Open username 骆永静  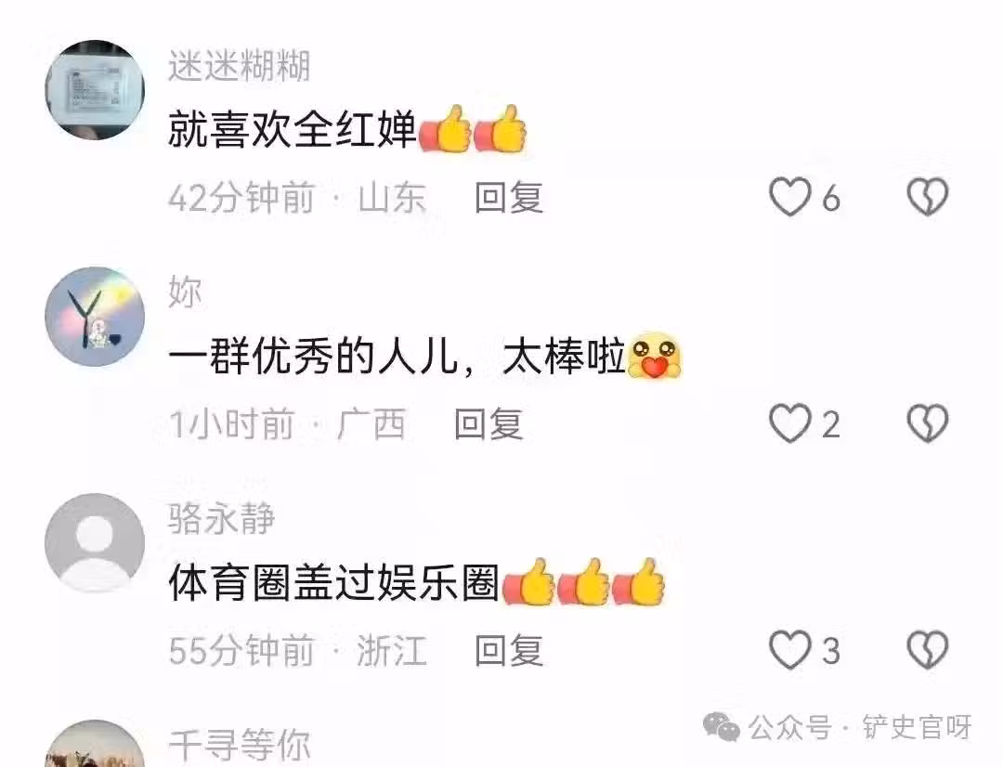pos(222,519)
